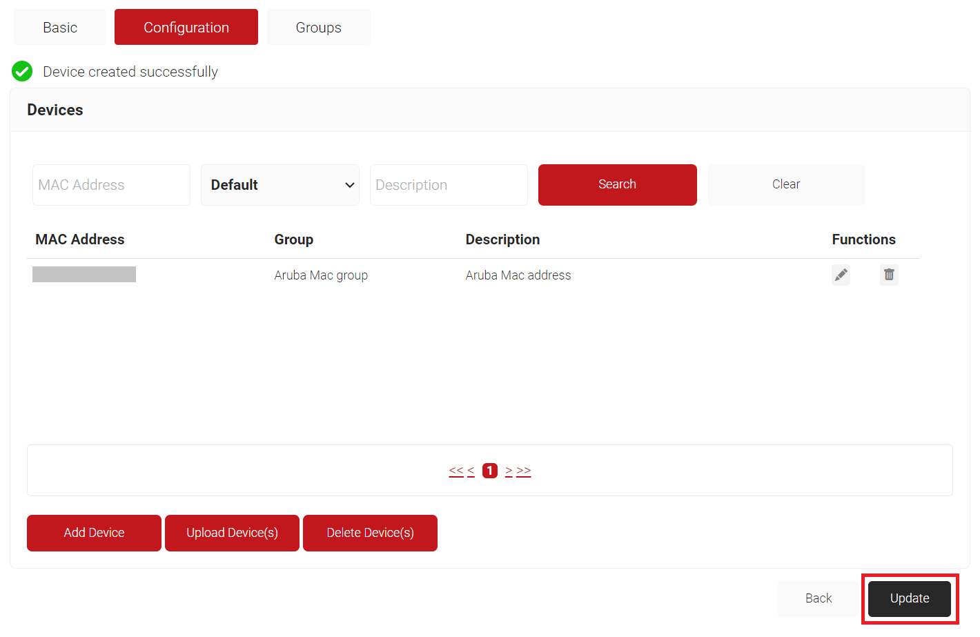Screen dimensions: 980x637
Task: Select the Configuration tab
Action: [186, 28]
